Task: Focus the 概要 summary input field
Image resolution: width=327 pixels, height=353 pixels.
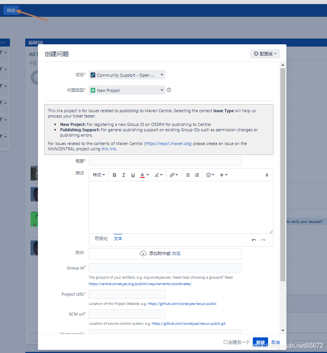Action: point(165,161)
